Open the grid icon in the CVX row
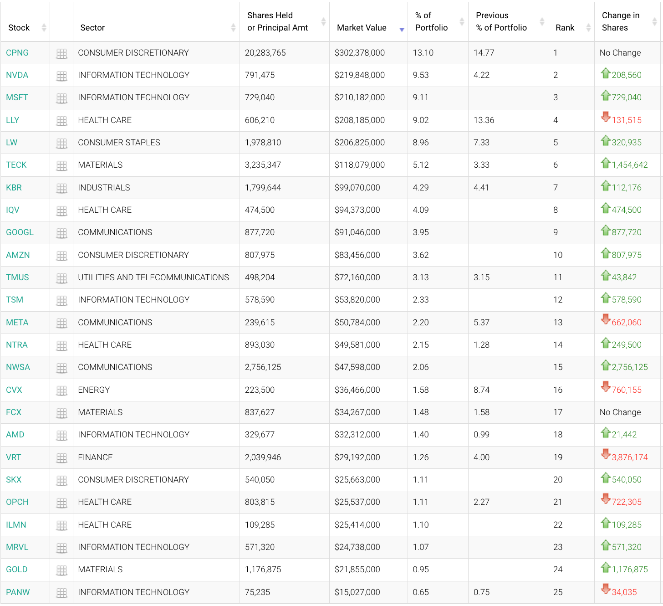 [x=61, y=391]
